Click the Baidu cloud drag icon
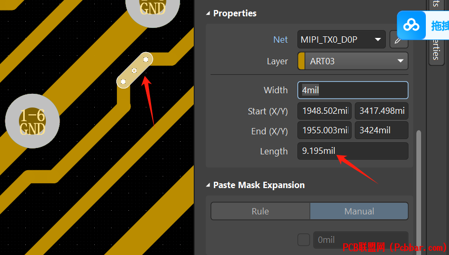 pos(411,25)
